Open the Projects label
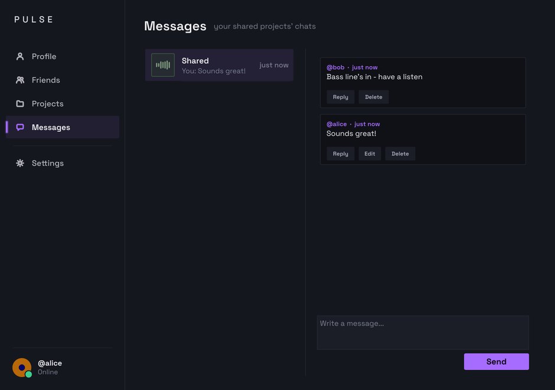The height and width of the screenshot is (390, 555). (47, 103)
